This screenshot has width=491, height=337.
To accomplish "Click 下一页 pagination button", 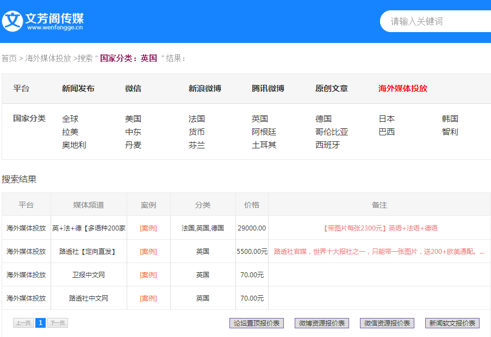I will point(57,323).
